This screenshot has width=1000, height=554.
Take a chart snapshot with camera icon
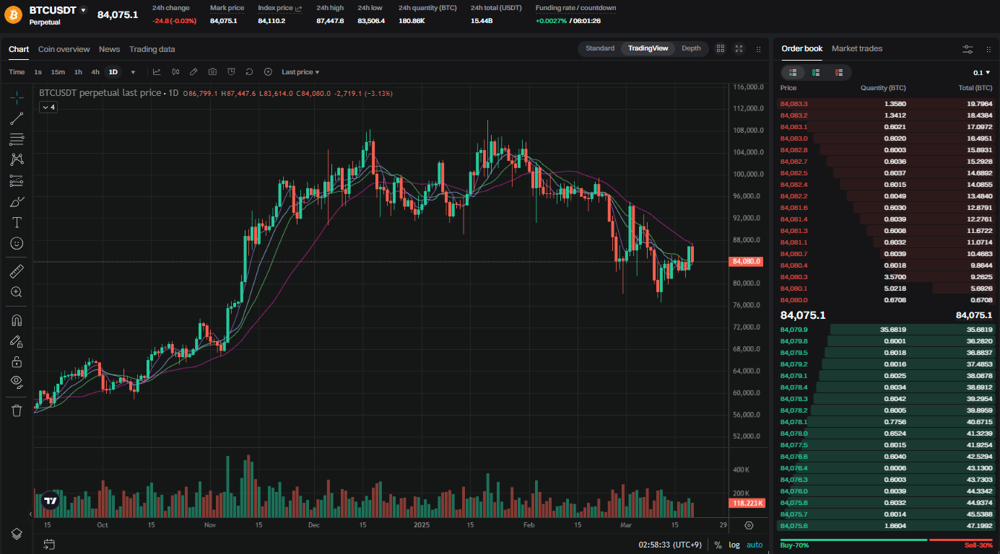coord(212,71)
